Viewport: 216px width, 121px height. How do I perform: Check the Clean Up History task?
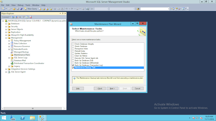pyautogui.click(x=73, y=56)
